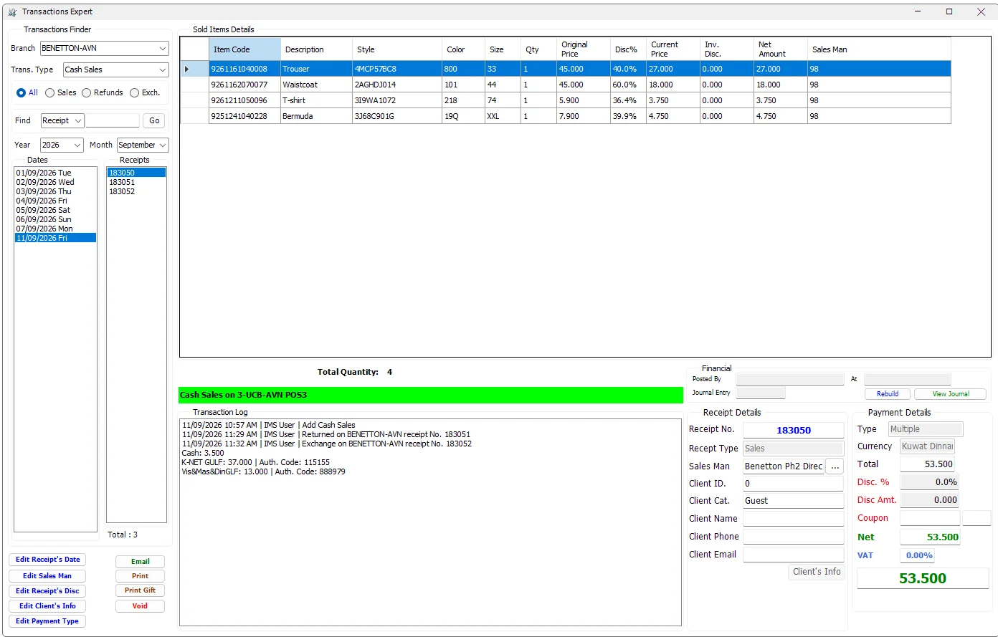
Task: Click the Client's Info button
Action: tap(817, 572)
